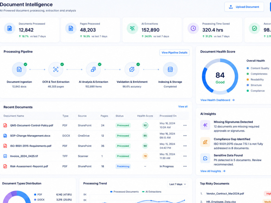The height and width of the screenshot is (203, 271).
Task: Sort by the Type column header
Action: click(x=65, y=116)
